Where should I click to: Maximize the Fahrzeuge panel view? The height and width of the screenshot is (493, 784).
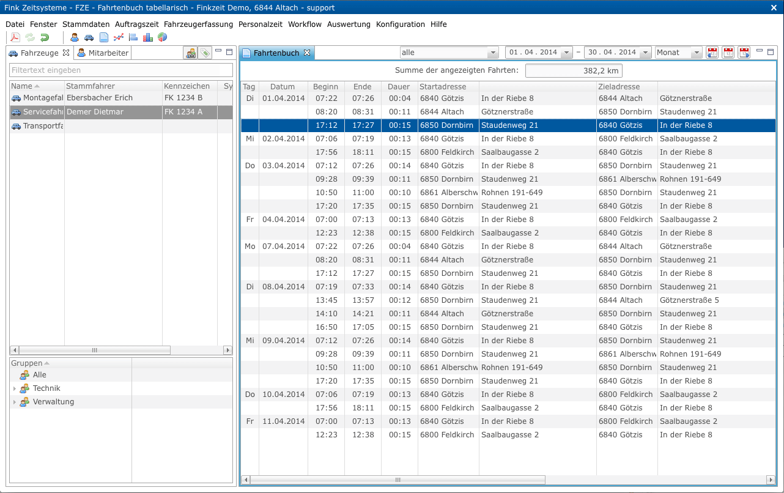[229, 52]
